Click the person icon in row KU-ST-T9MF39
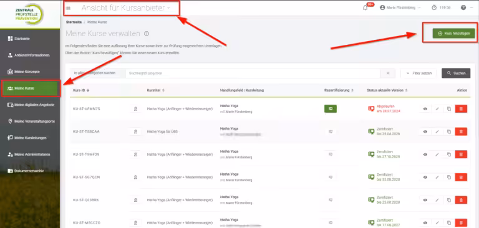This screenshot has width=479, height=228. (x=135, y=154)
